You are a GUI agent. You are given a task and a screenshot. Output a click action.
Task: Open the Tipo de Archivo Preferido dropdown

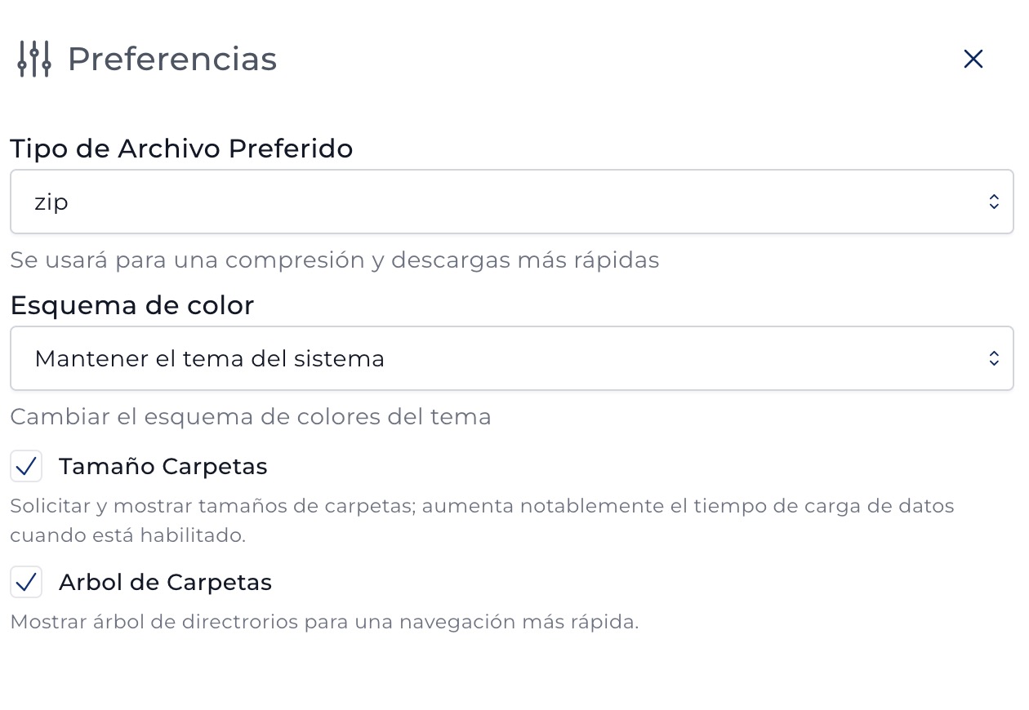pyautogui.click(x=512, y=202)
